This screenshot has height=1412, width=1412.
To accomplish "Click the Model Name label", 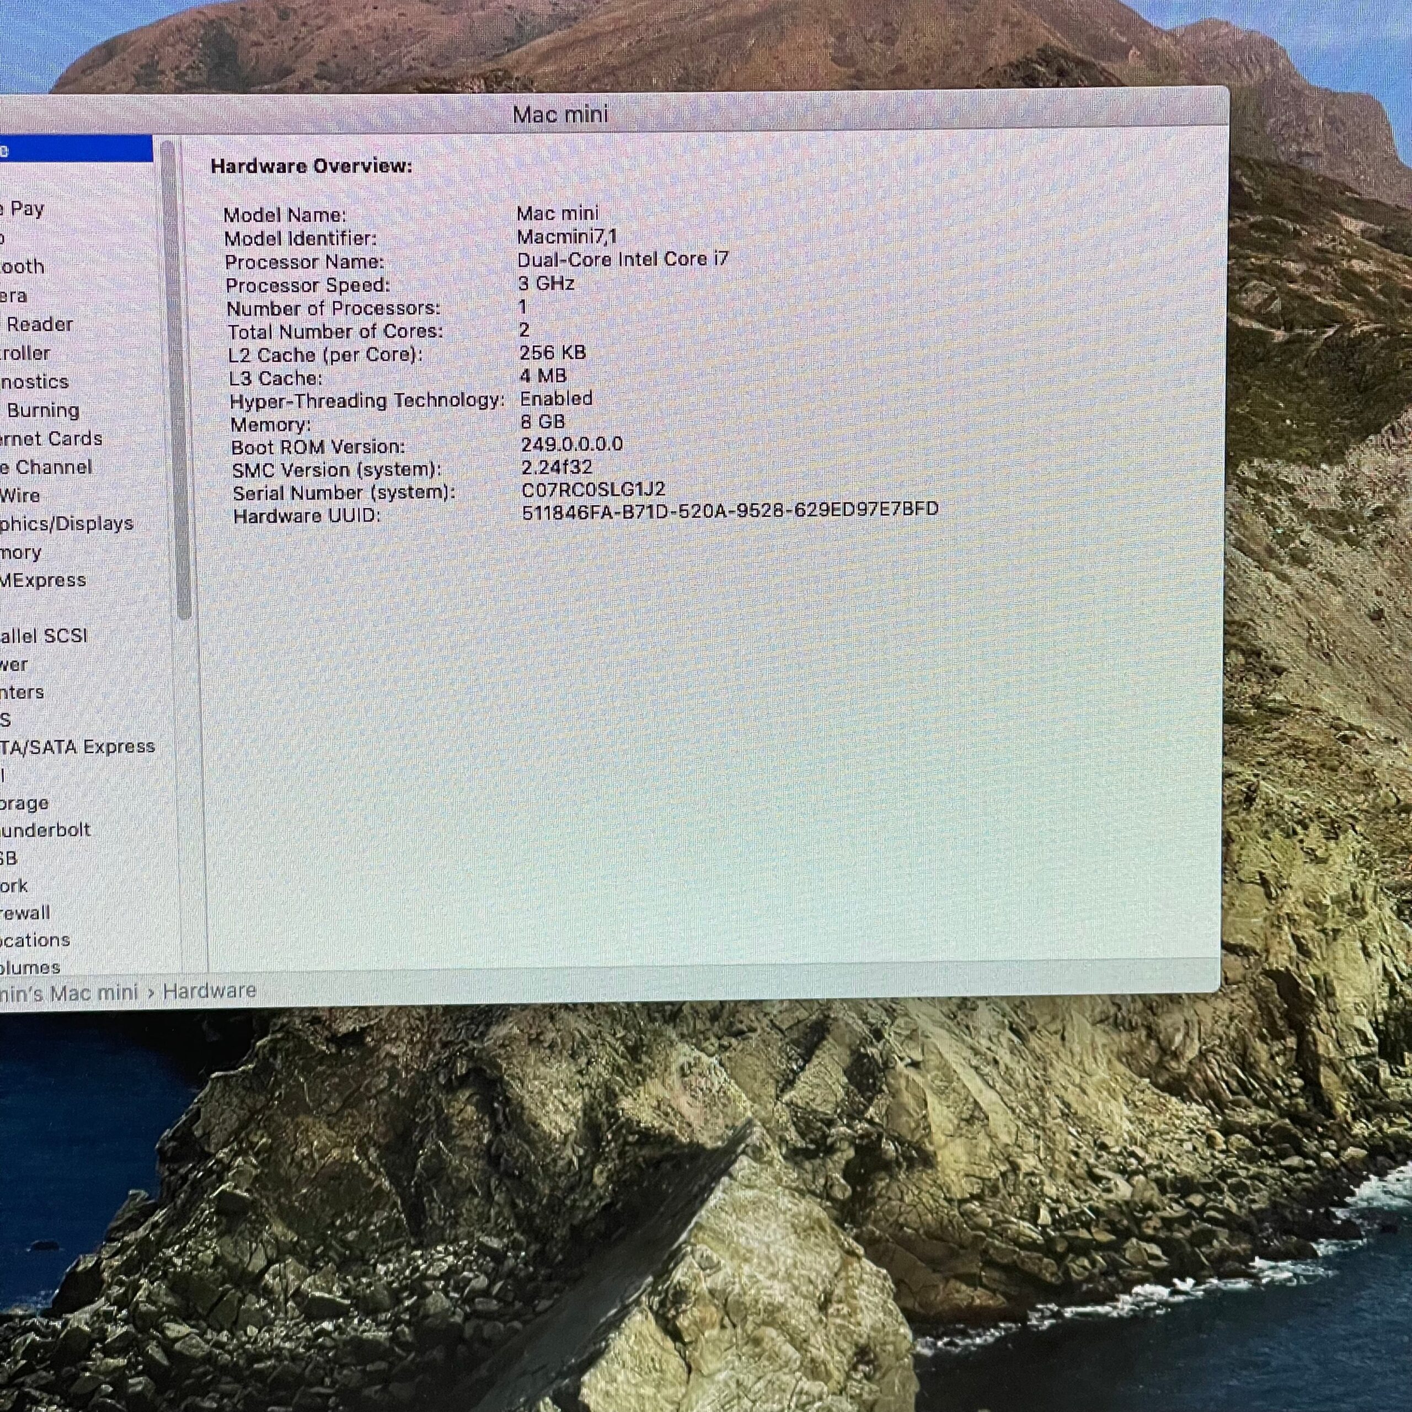I will [285, 215].
